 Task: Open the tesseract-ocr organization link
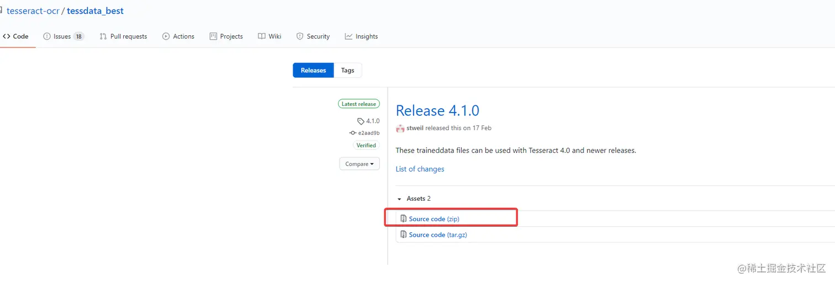(33, 11)
